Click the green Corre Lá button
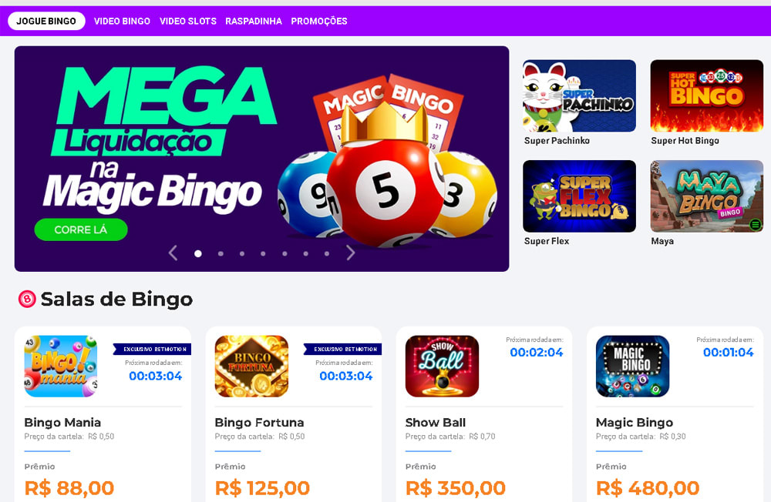This screenshot has width=771, height=502. click(81, 229)
